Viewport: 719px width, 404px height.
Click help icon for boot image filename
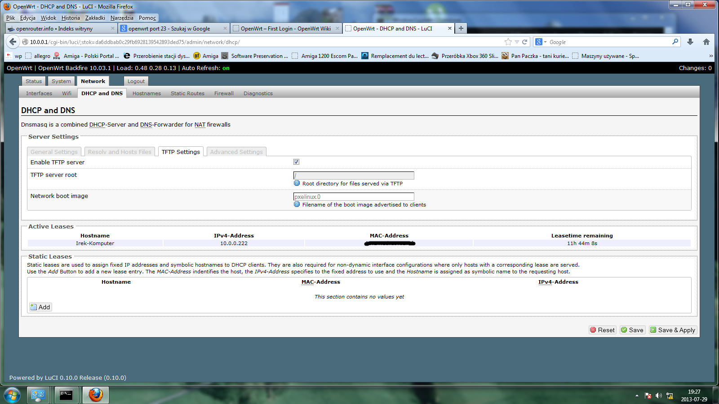pos(297,204)
